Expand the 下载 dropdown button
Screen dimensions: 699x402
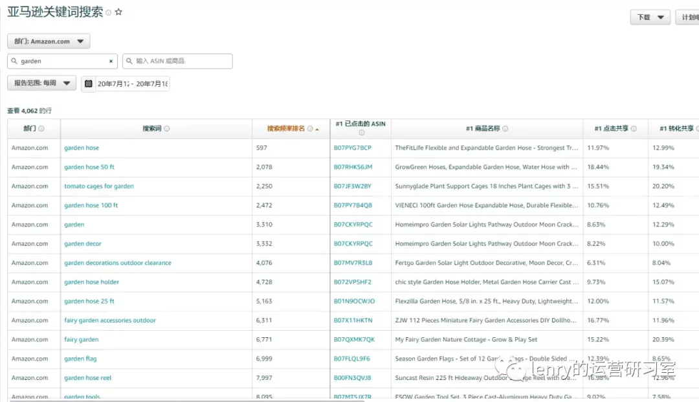coord(650,17)
